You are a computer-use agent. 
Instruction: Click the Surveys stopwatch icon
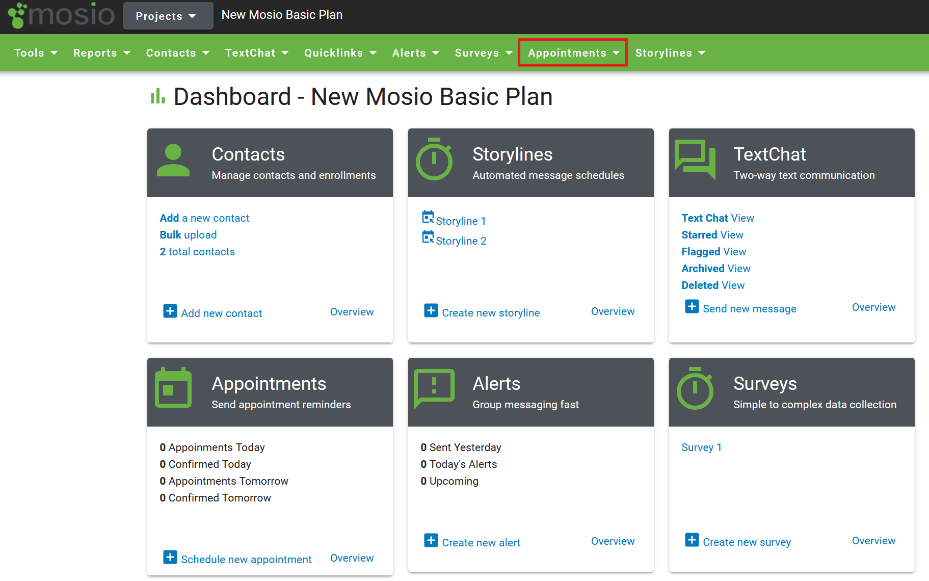click(695, 388)
